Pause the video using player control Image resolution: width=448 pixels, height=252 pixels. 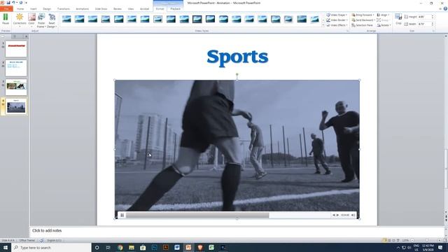coord(122,215)
